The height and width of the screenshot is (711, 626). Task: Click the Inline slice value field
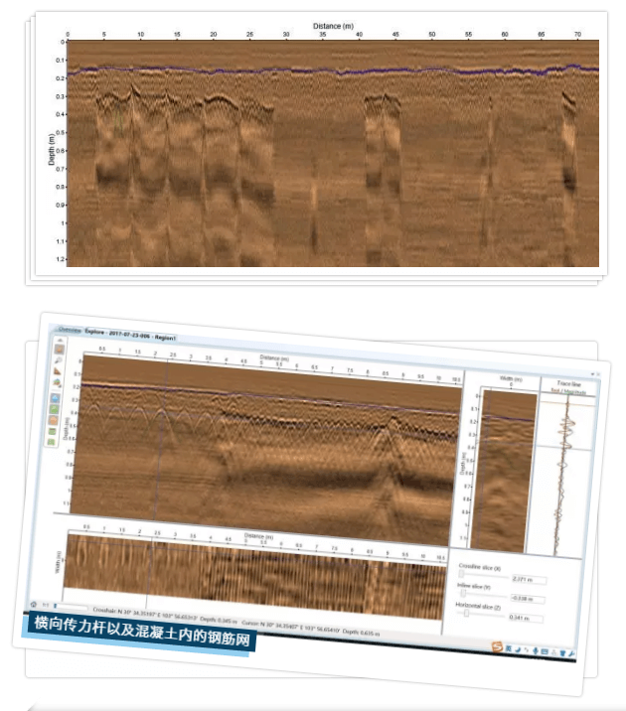click(526, 599)
